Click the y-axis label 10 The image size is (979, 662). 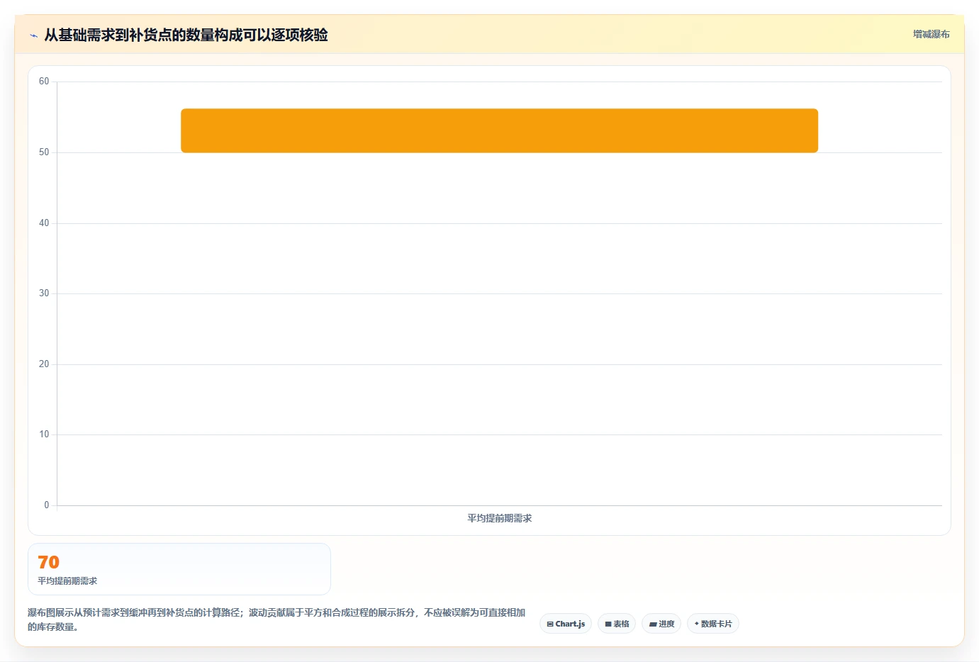(44, 434)
